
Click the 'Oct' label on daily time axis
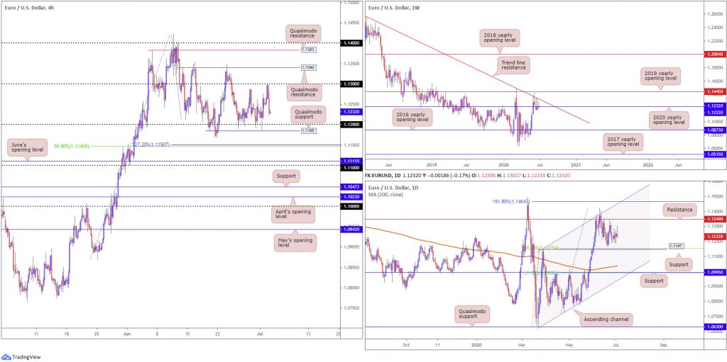point(406,344)
